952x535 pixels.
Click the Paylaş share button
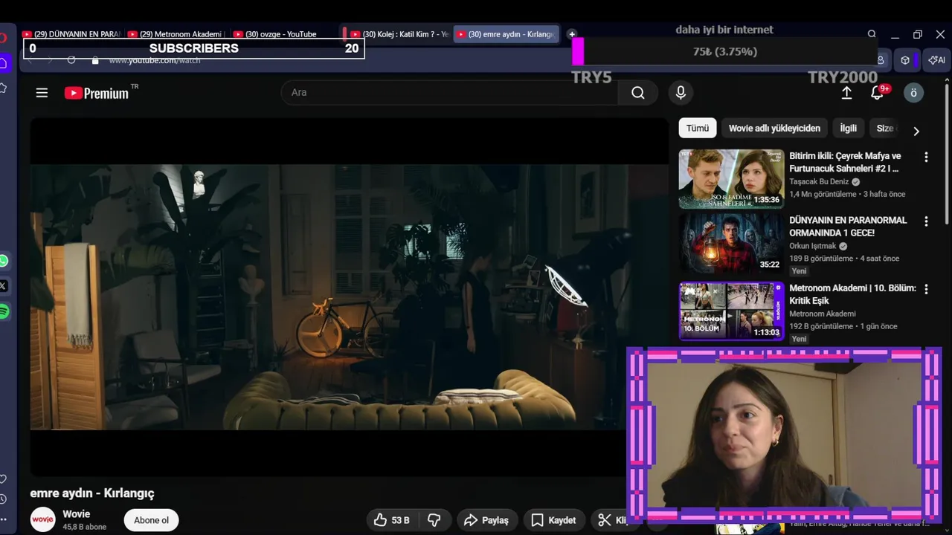point(486,520)
